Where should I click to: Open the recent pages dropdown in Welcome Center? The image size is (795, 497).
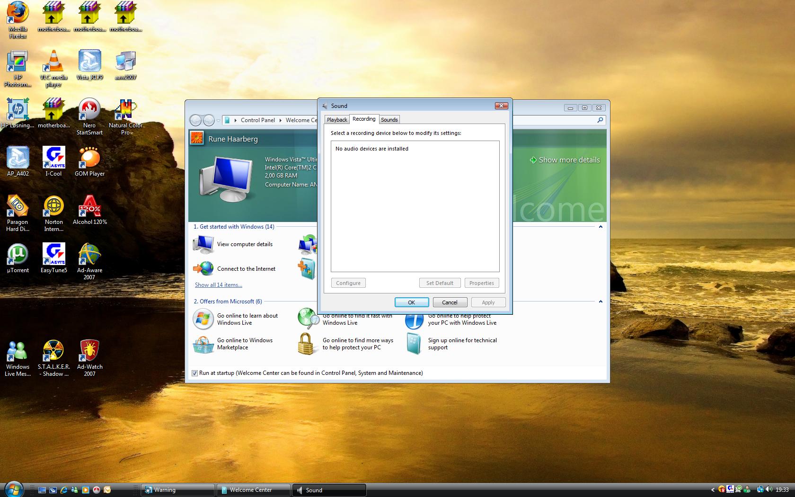pos(218,120)
